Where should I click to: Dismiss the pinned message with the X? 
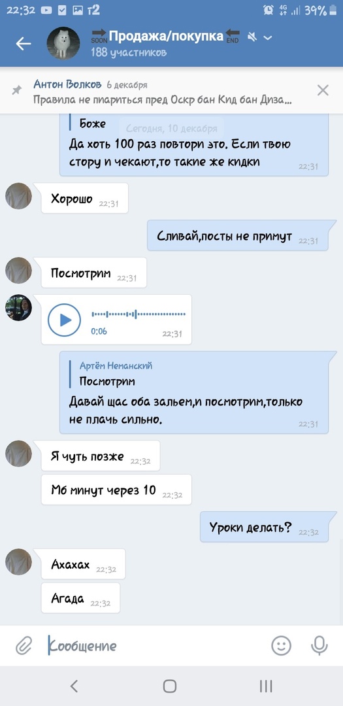click(x=323, y=90)
